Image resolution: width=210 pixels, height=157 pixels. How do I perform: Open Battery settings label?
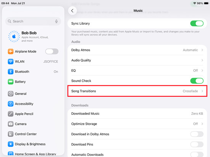[x=20, y=82]
